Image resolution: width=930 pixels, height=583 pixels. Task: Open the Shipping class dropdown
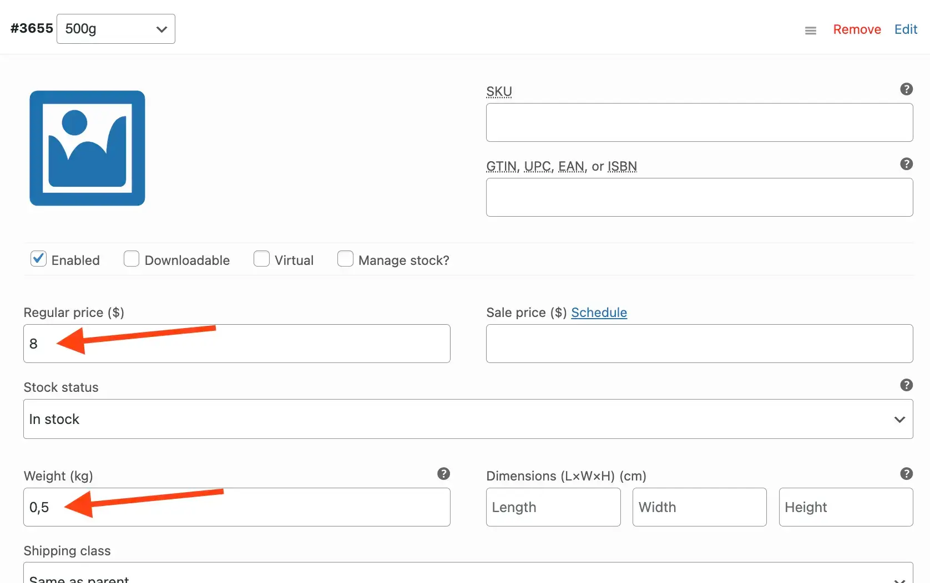click(468, 574)
